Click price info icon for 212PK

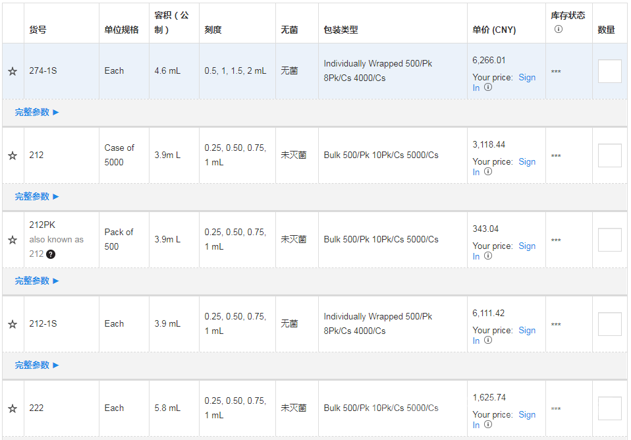tap(488, 256)
